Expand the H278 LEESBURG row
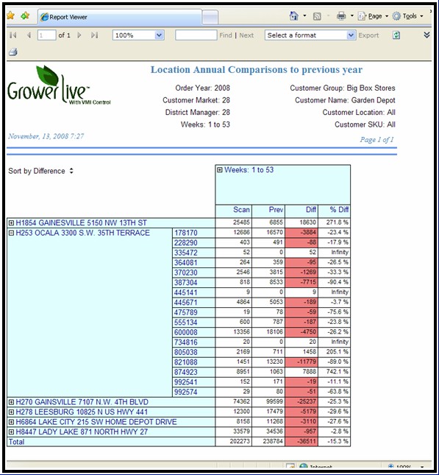The image size is (439, 475). (11, 412)
